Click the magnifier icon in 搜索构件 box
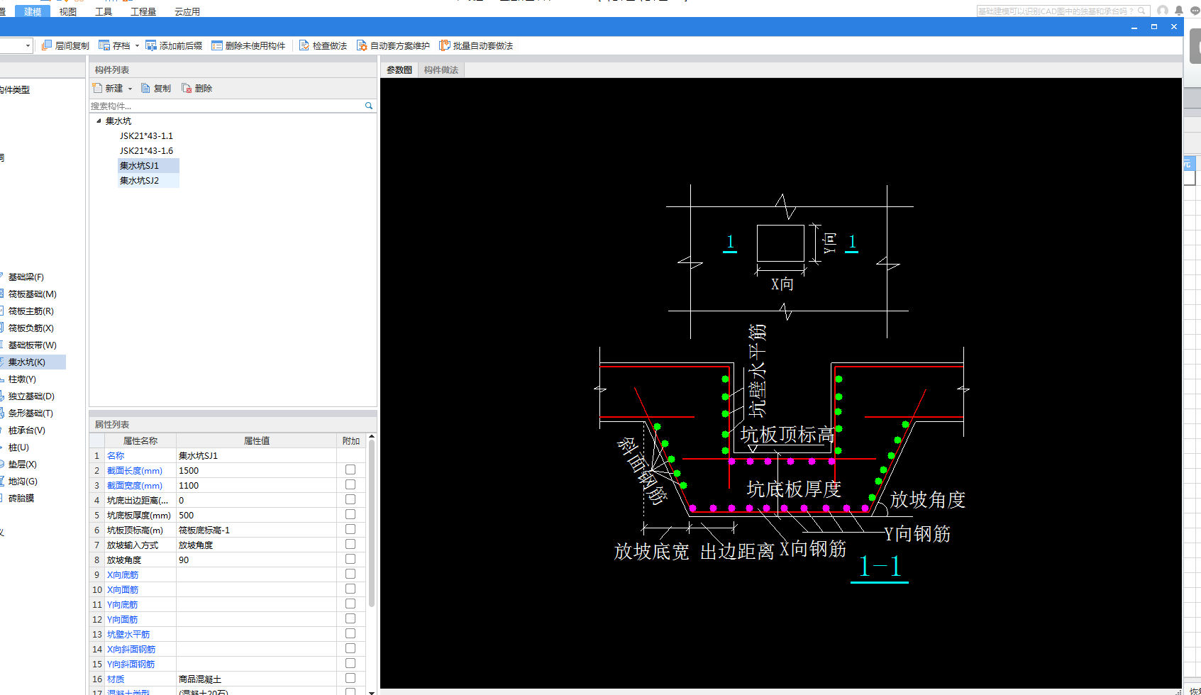The width and height of the screenshot is (1201, 695). (x=369, y=106)
